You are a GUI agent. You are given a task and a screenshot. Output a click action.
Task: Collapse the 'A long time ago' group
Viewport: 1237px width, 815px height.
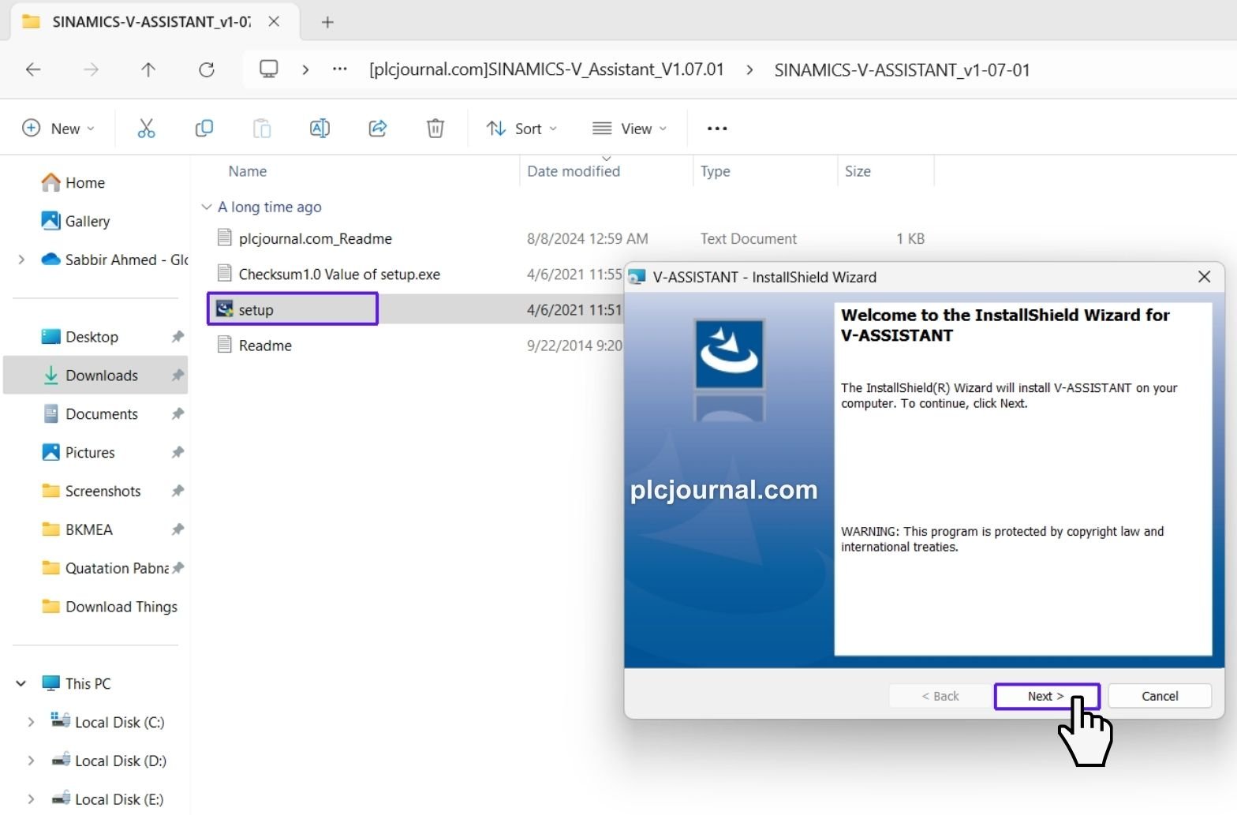click(x=207, y=207)
